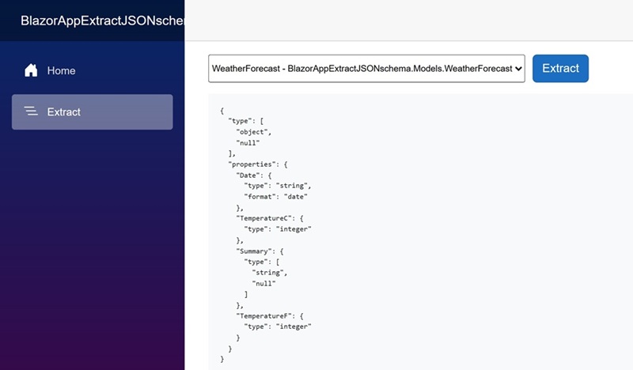Click the "Summary" property name in JSON
The height and width of the screenshot is (370, 633).
pos(254,251)
